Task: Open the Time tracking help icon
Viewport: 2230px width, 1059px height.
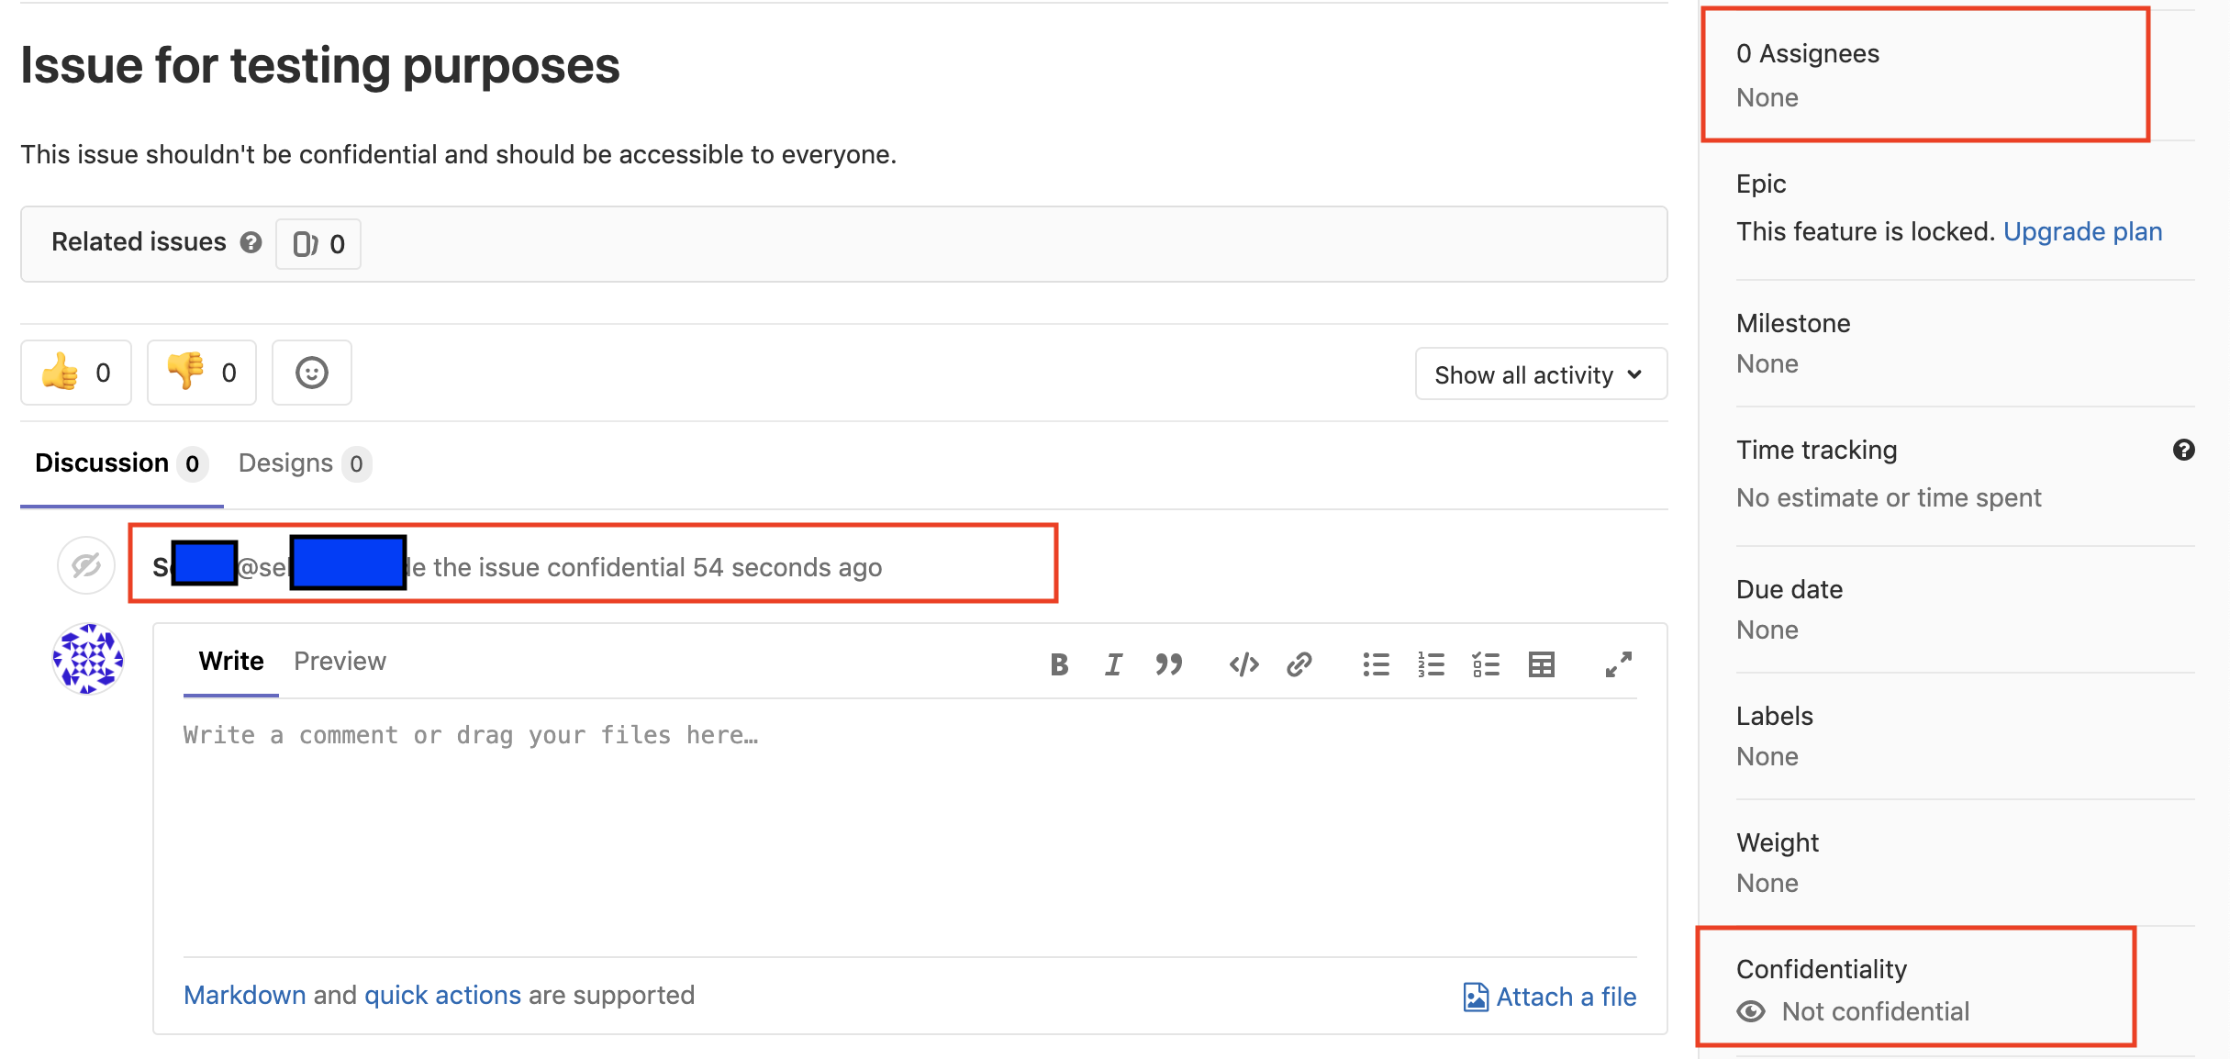Action: pyautogui.click(x=2183, y=450)
